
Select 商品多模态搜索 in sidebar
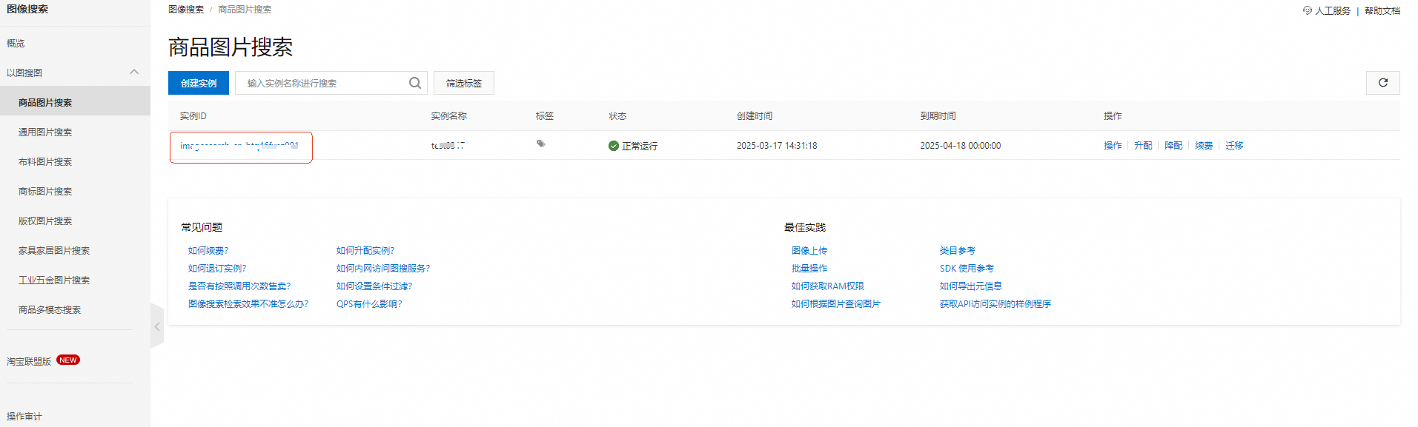tap(50, 309)
